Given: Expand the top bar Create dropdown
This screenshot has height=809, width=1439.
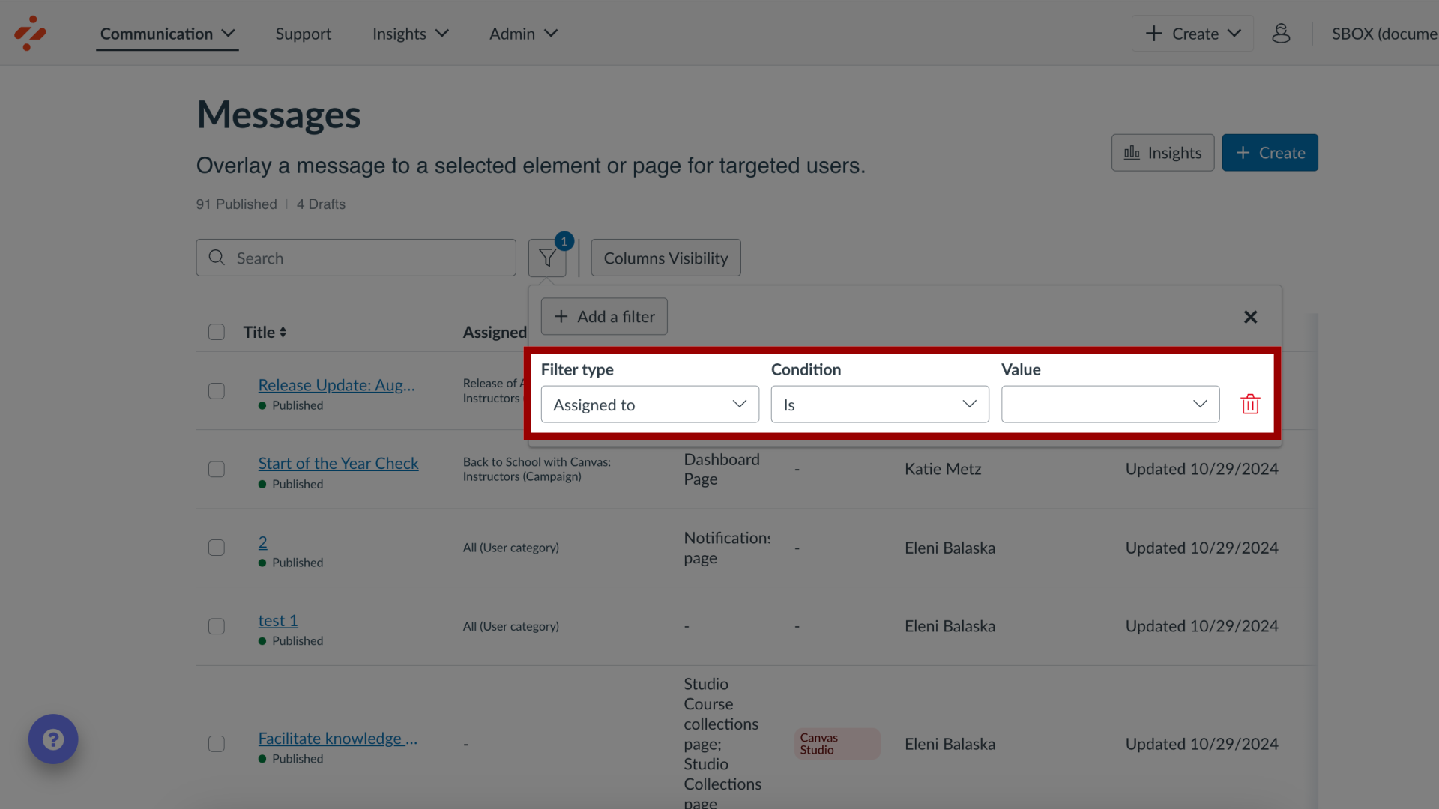Looking at the screenshot, I should 1192,34.
